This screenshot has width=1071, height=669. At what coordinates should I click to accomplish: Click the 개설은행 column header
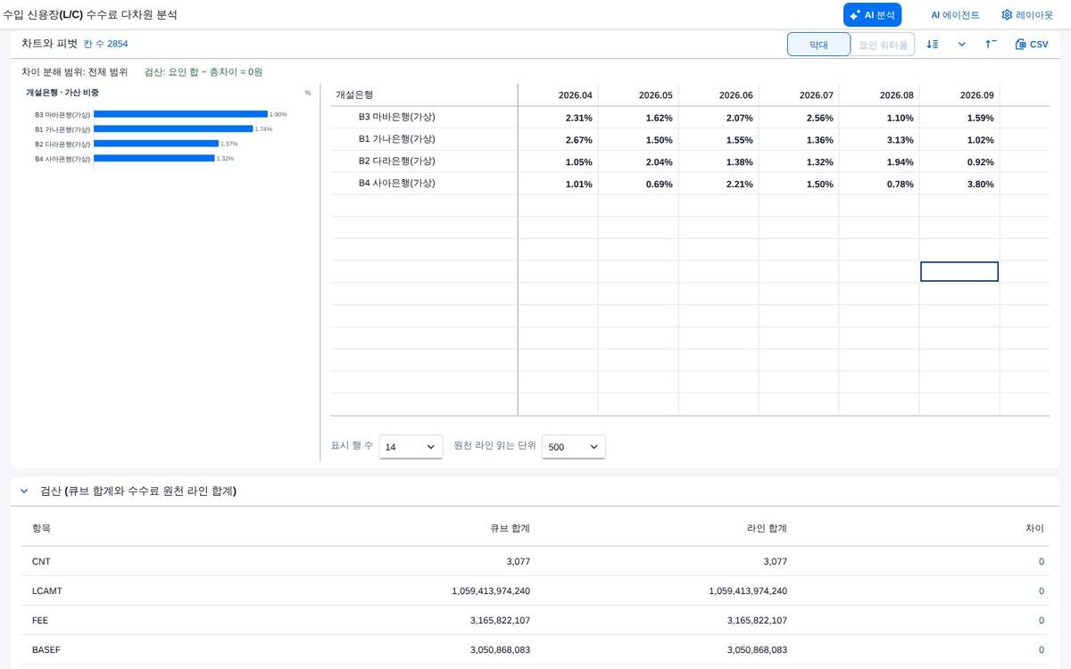click(x=424, y=95)
